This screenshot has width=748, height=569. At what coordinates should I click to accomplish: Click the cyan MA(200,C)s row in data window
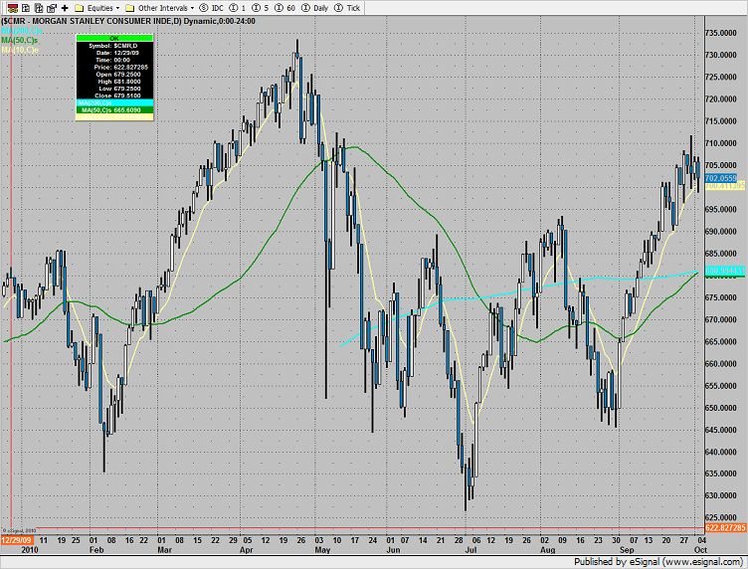[x=114, y=103]
